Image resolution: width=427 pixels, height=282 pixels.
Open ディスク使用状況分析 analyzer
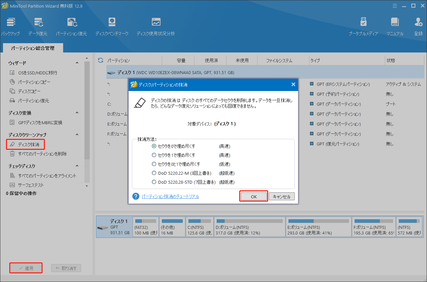156,27
